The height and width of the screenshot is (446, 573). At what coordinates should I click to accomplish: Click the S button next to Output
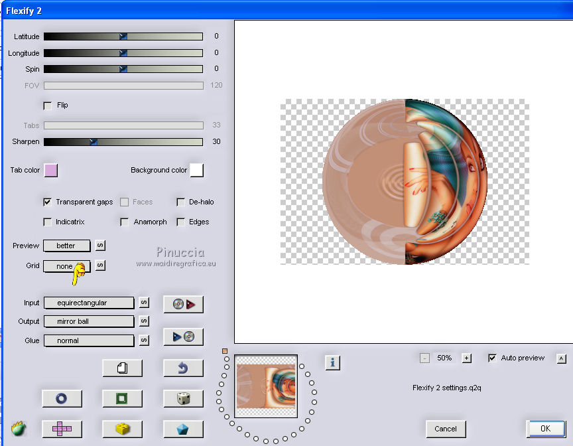144,321
